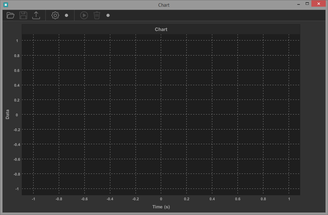Click the y-axis tick label '-0.6'
Viewport: 328px width, 215px height.
(17, 159)
